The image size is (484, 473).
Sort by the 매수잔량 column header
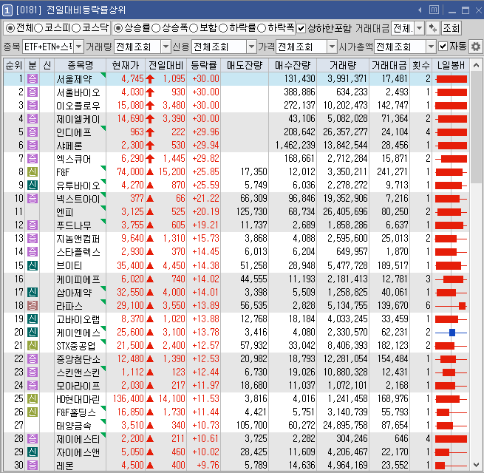click(293, 65)
